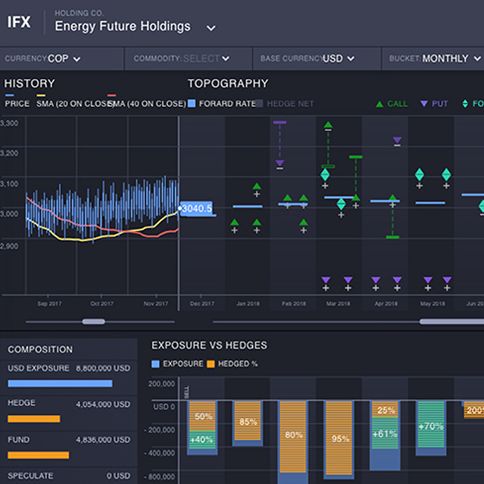Click the green CALL legend triangle

[380, 104]
